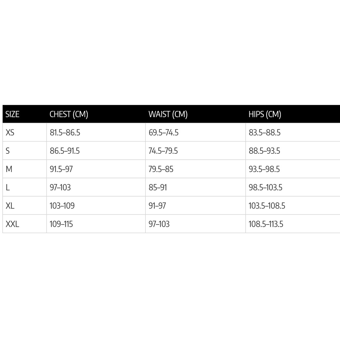Click hips value 108.5–113.5

266,224
